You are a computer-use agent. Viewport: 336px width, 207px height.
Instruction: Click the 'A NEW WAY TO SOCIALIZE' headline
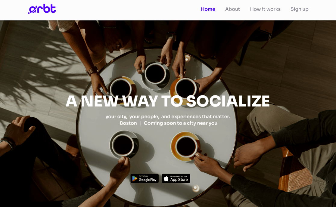click(168, 101)
